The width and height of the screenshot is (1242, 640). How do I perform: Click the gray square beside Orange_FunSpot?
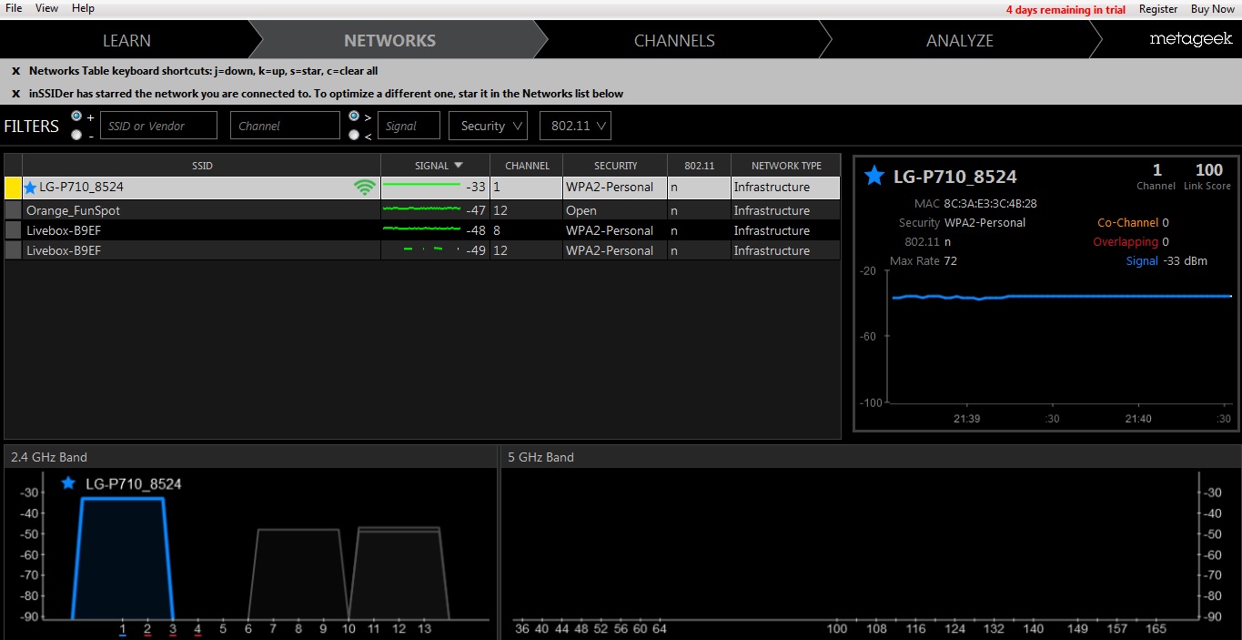(x=13, y=210)
